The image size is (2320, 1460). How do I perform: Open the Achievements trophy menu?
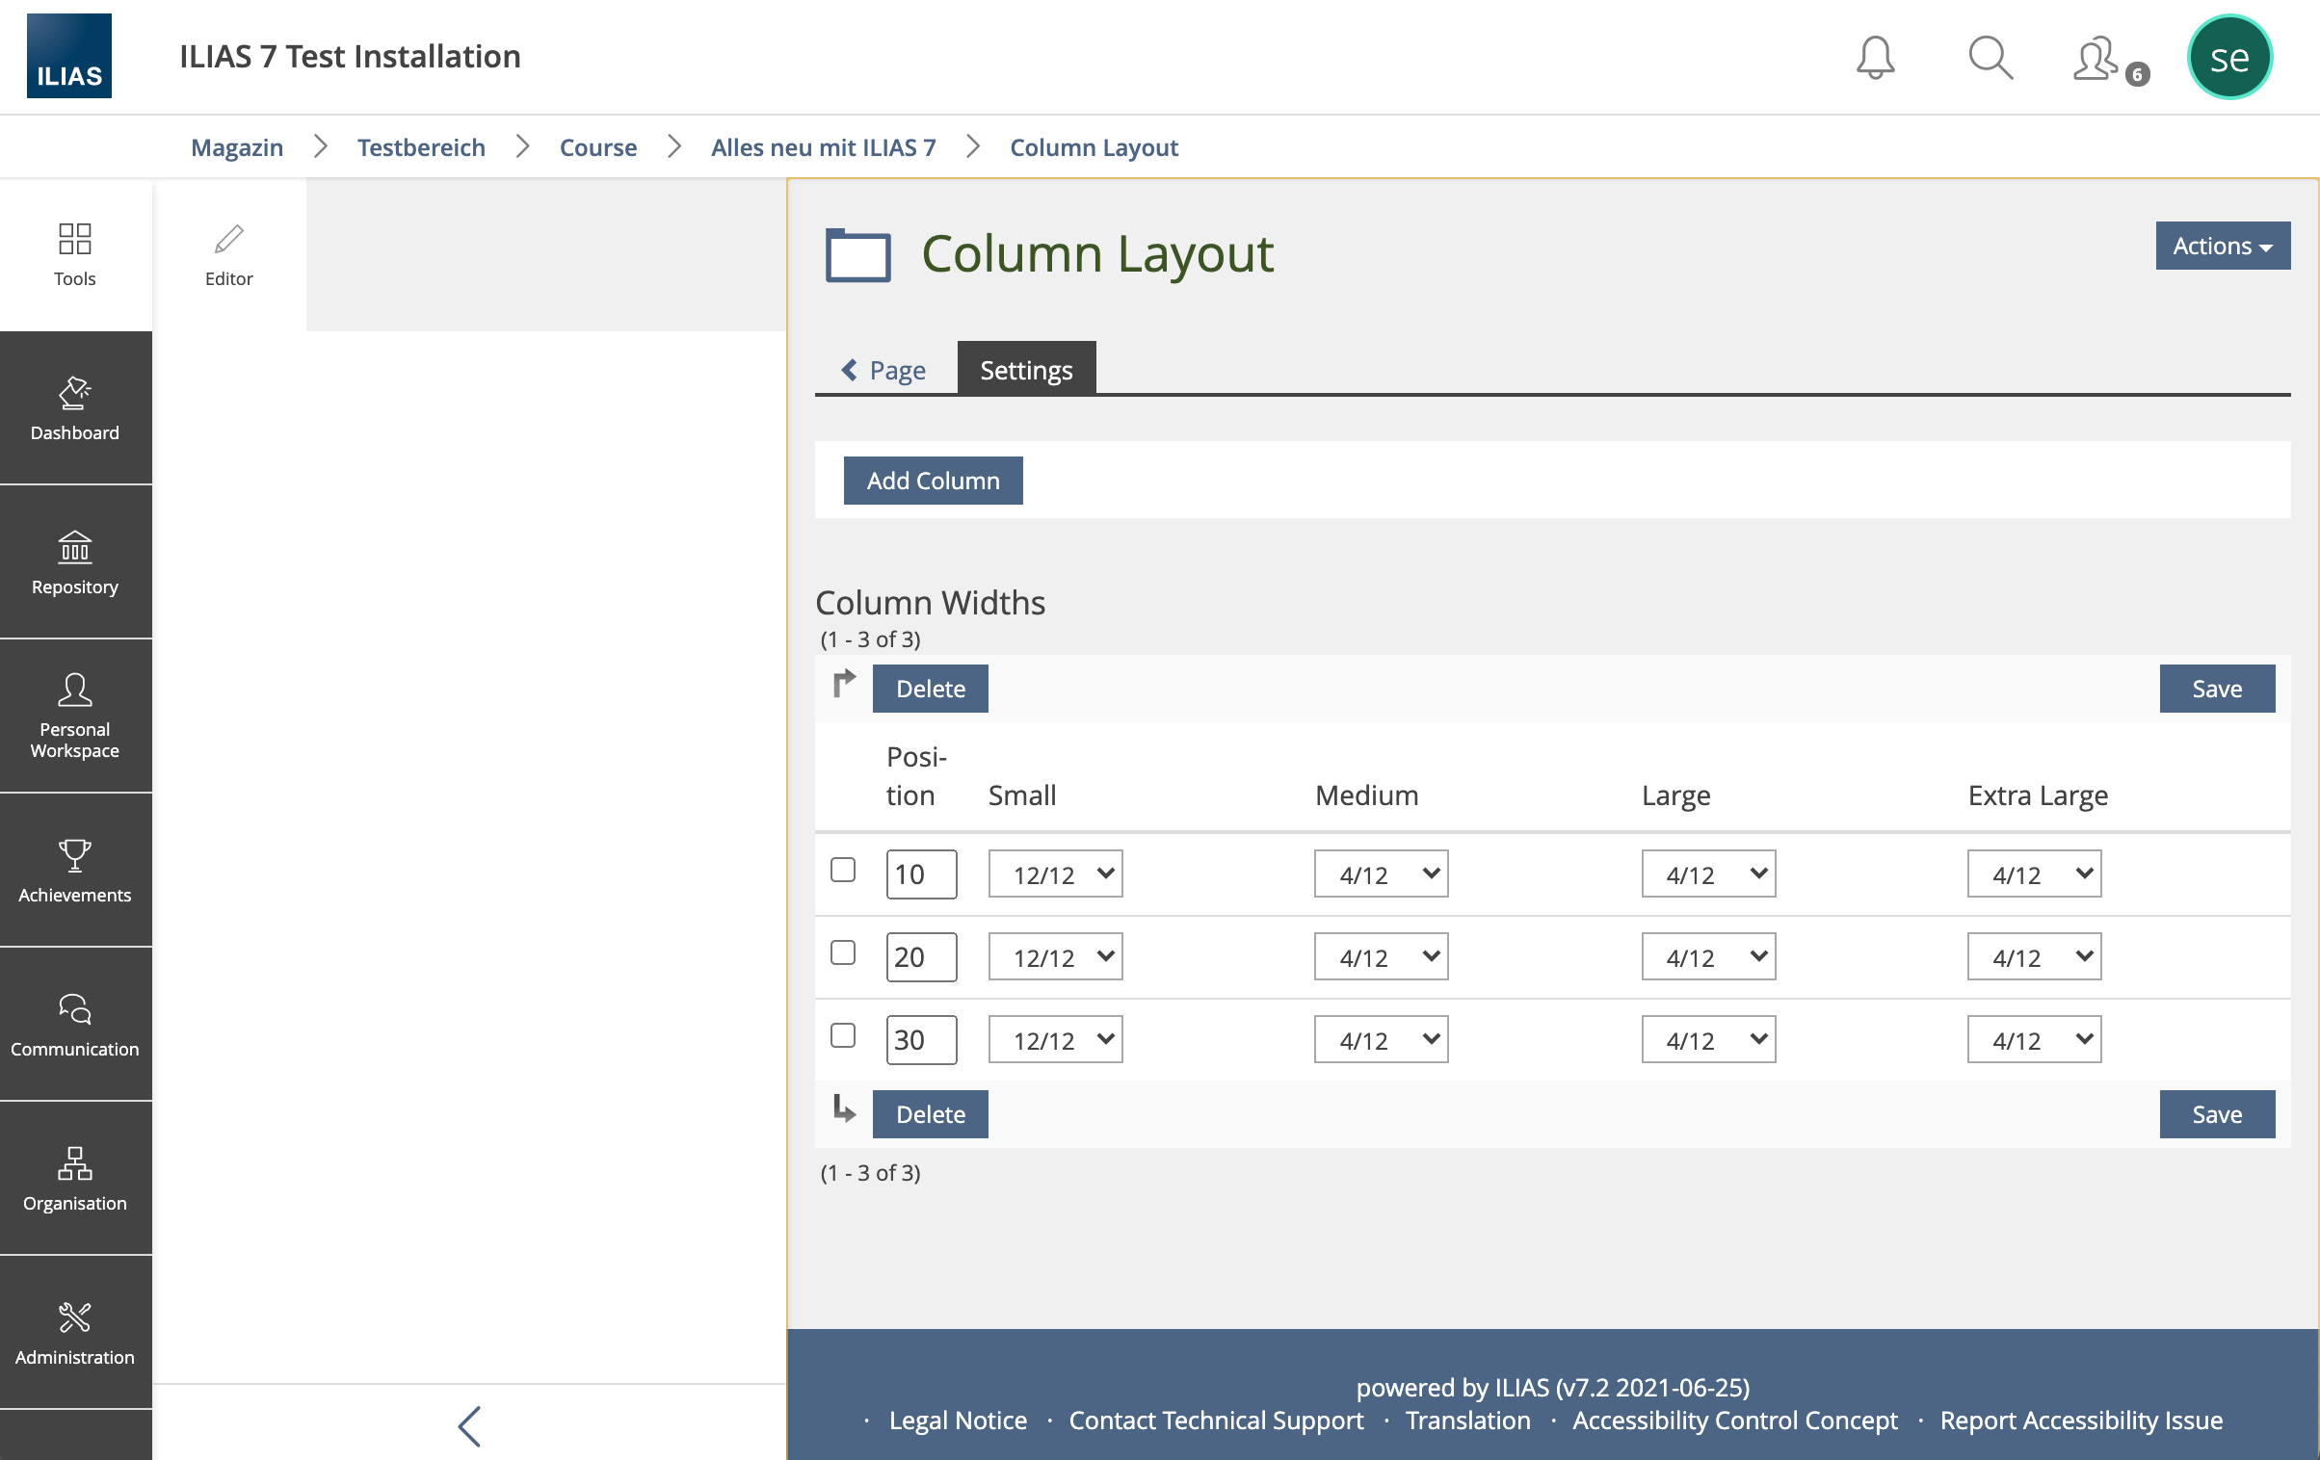[75, 871]
